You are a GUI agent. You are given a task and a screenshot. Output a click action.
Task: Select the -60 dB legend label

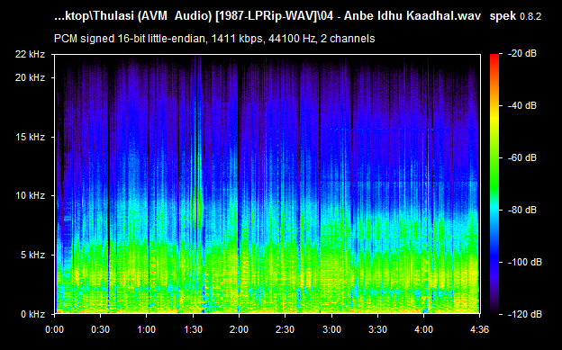coord(522,157)
